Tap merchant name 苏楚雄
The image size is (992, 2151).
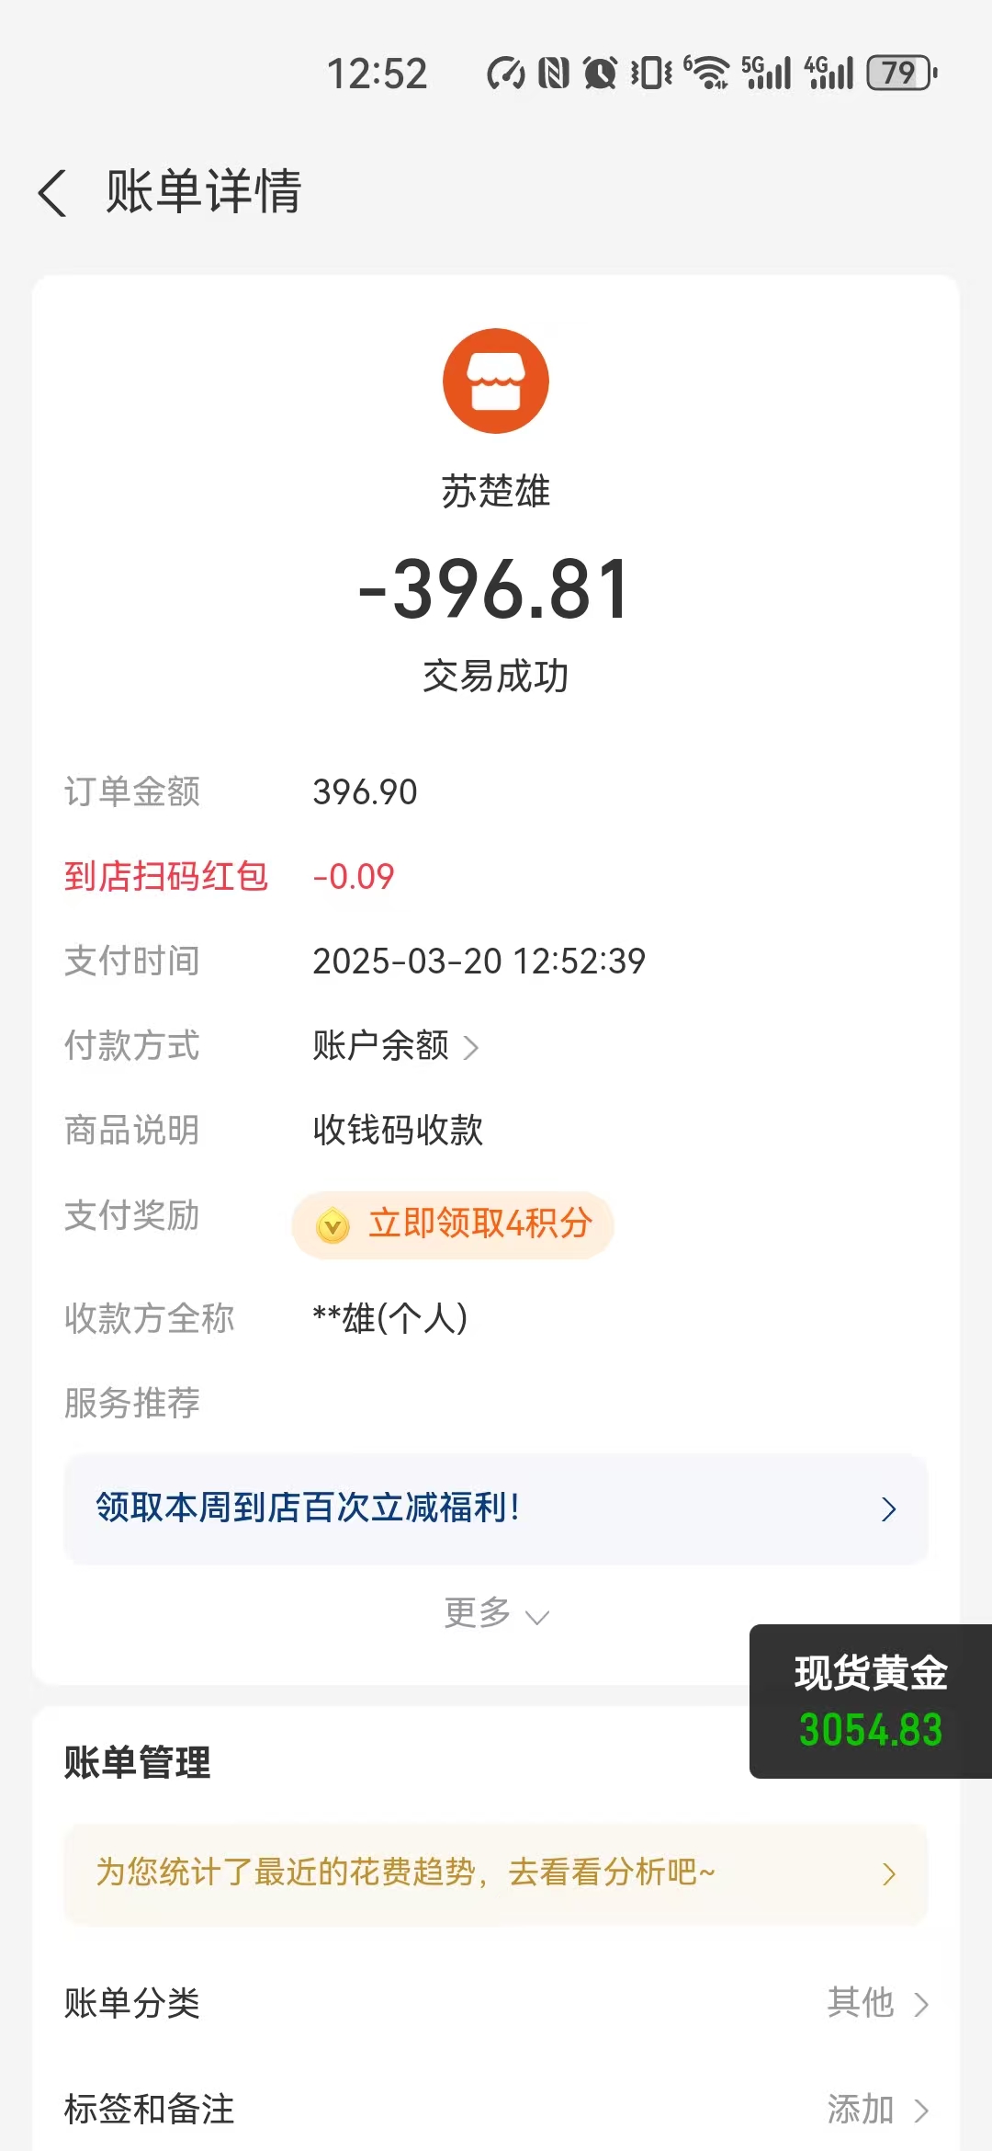tap(496, 492)
